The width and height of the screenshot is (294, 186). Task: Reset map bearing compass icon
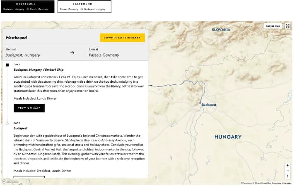287,176
